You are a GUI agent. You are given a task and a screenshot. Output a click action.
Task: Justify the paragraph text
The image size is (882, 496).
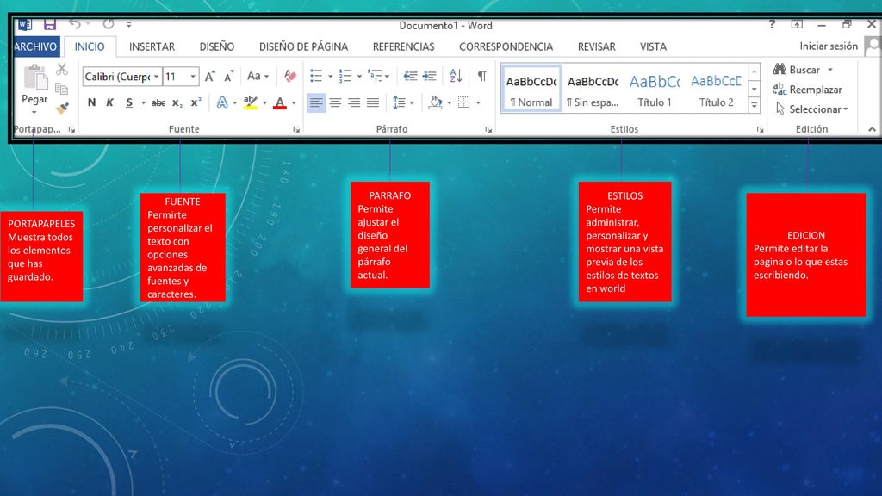point(373,103)
